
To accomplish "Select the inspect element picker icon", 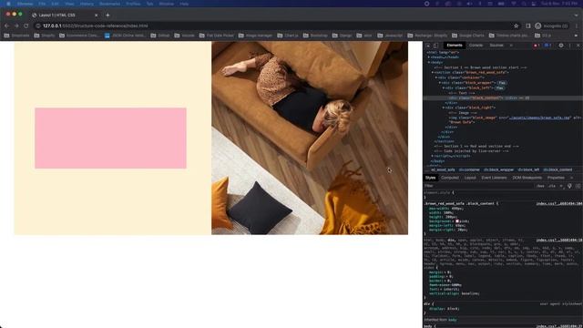I will (x=428, y=46).
